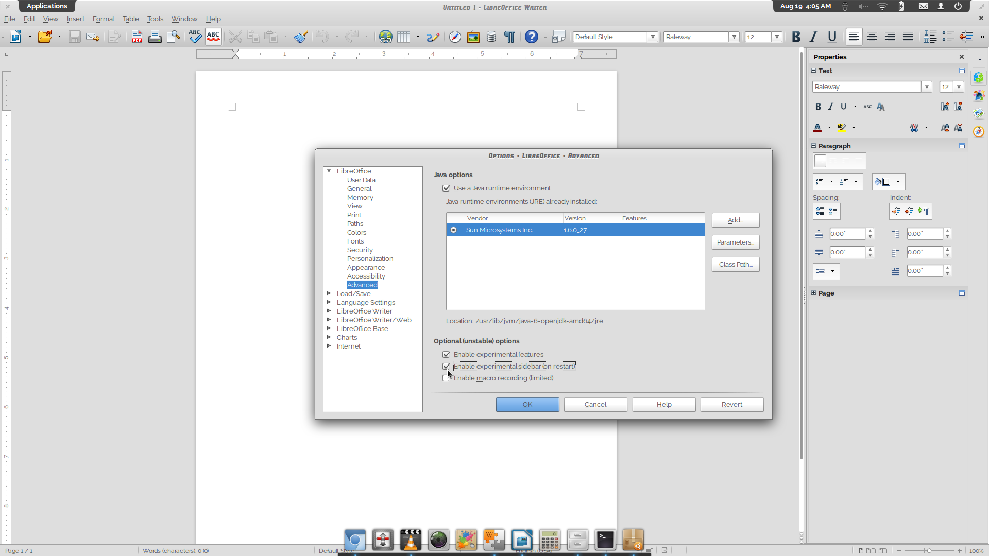This screenshot has width=989, height=556.
Task: Insert Hyperlink via toolbar globe icon
Action: pos(385,37)
